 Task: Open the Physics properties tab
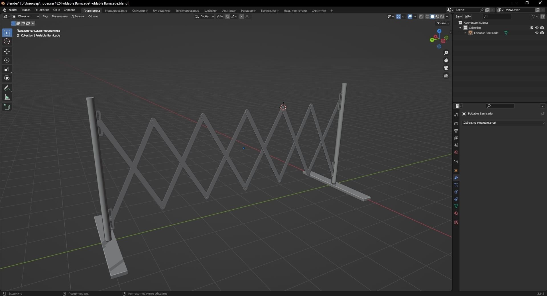[456, 192]
